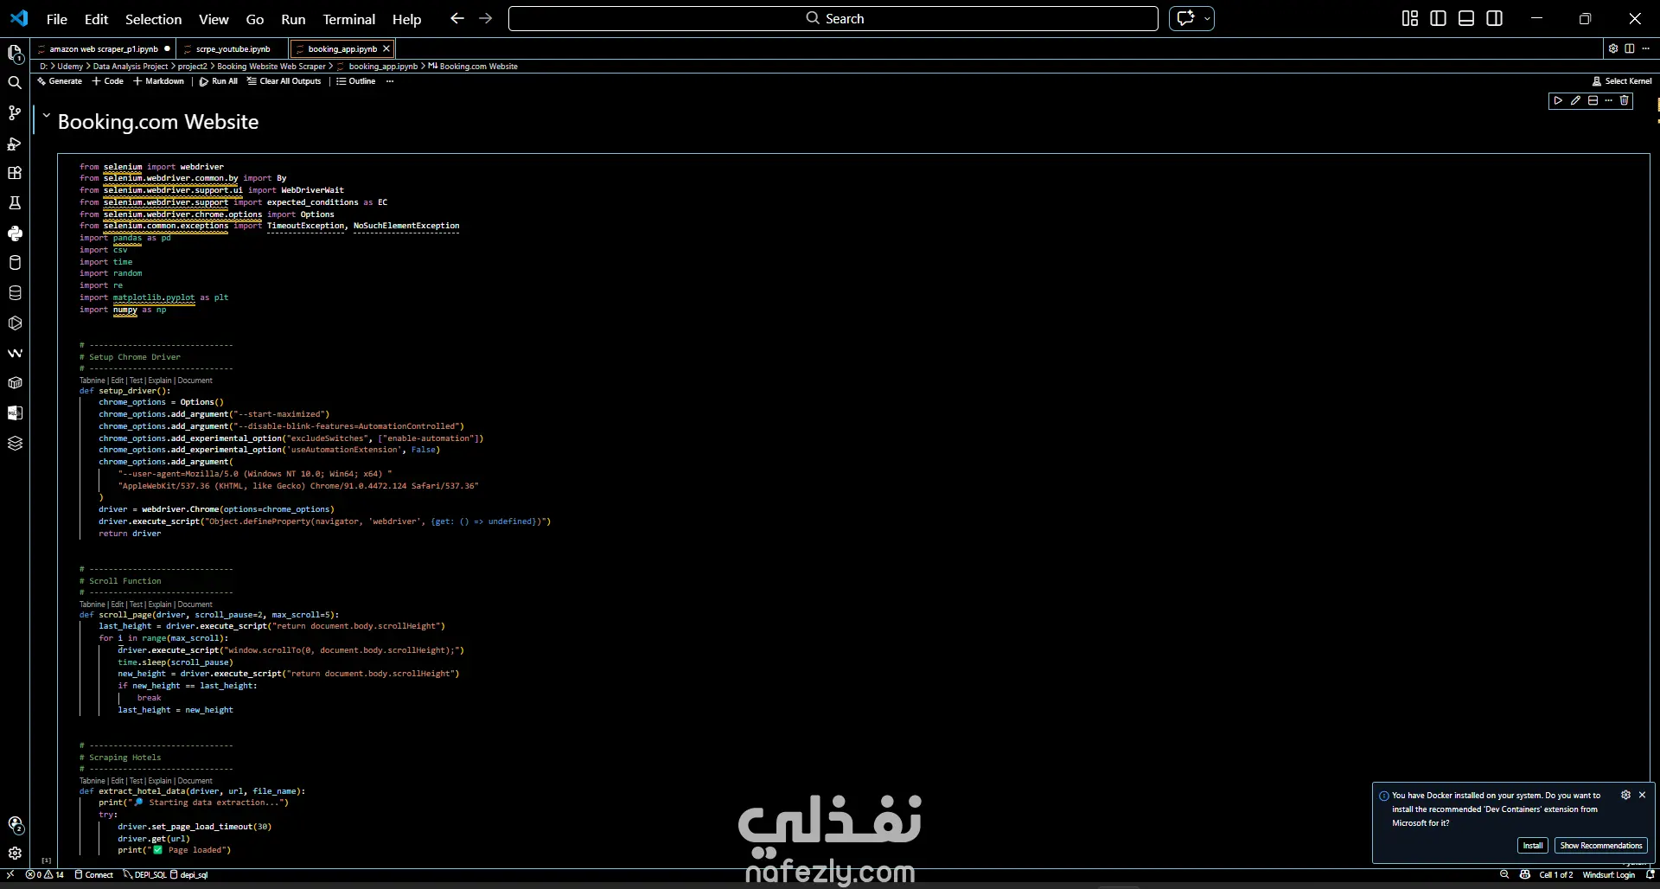Toggle the bottom panel
The width and height of the screenshot is (1660, 889).
(x=1466, y=18)
